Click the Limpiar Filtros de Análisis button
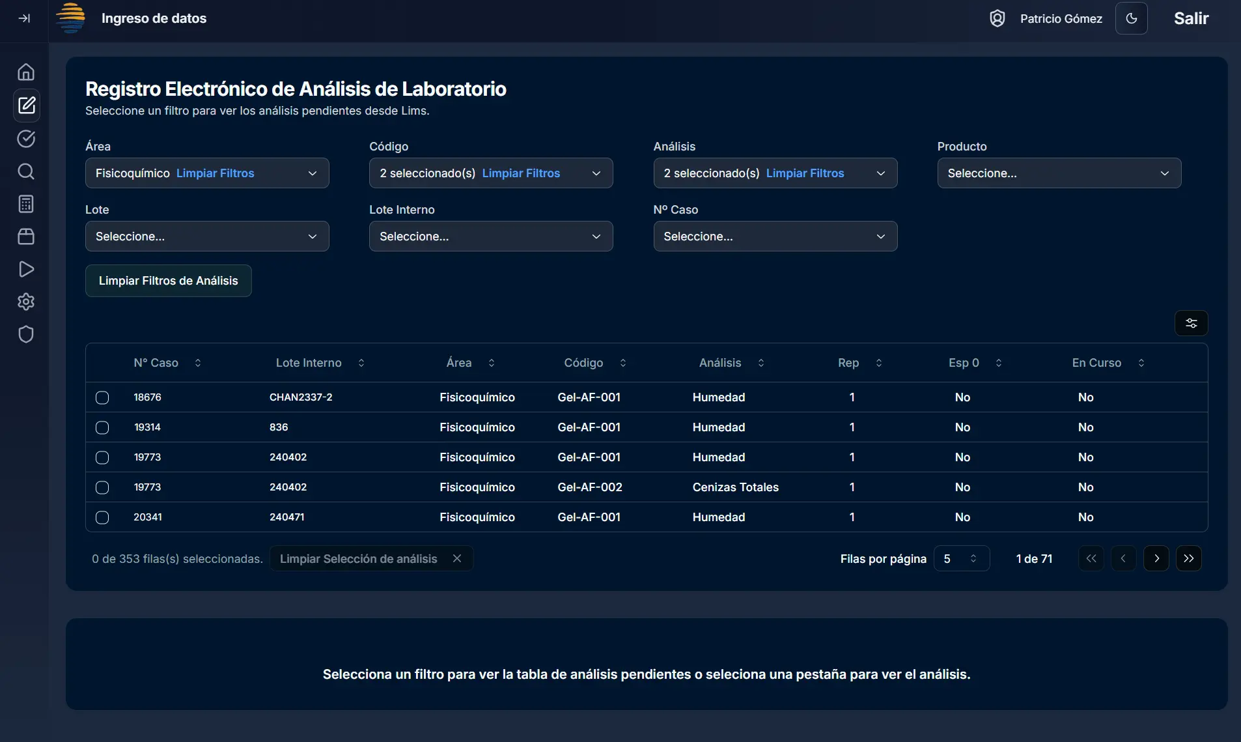The image size is (1241, 742). coord(168,280)
